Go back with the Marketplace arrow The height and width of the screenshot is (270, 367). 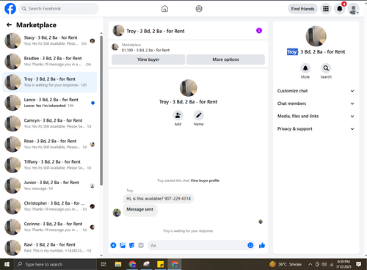[9, 25]
